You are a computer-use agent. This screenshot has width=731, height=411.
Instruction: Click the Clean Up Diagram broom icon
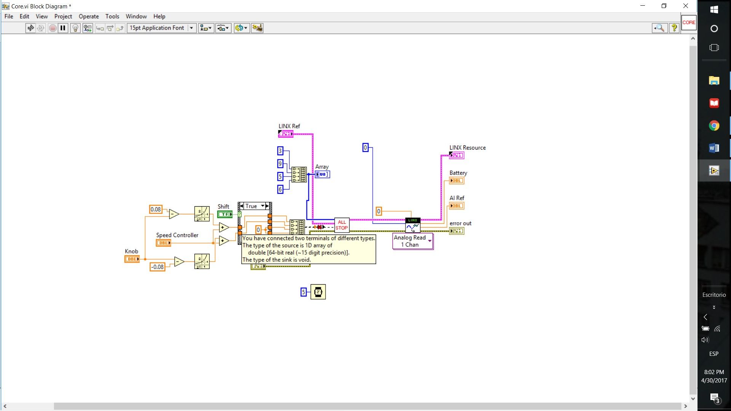click(x=257, y=28)
